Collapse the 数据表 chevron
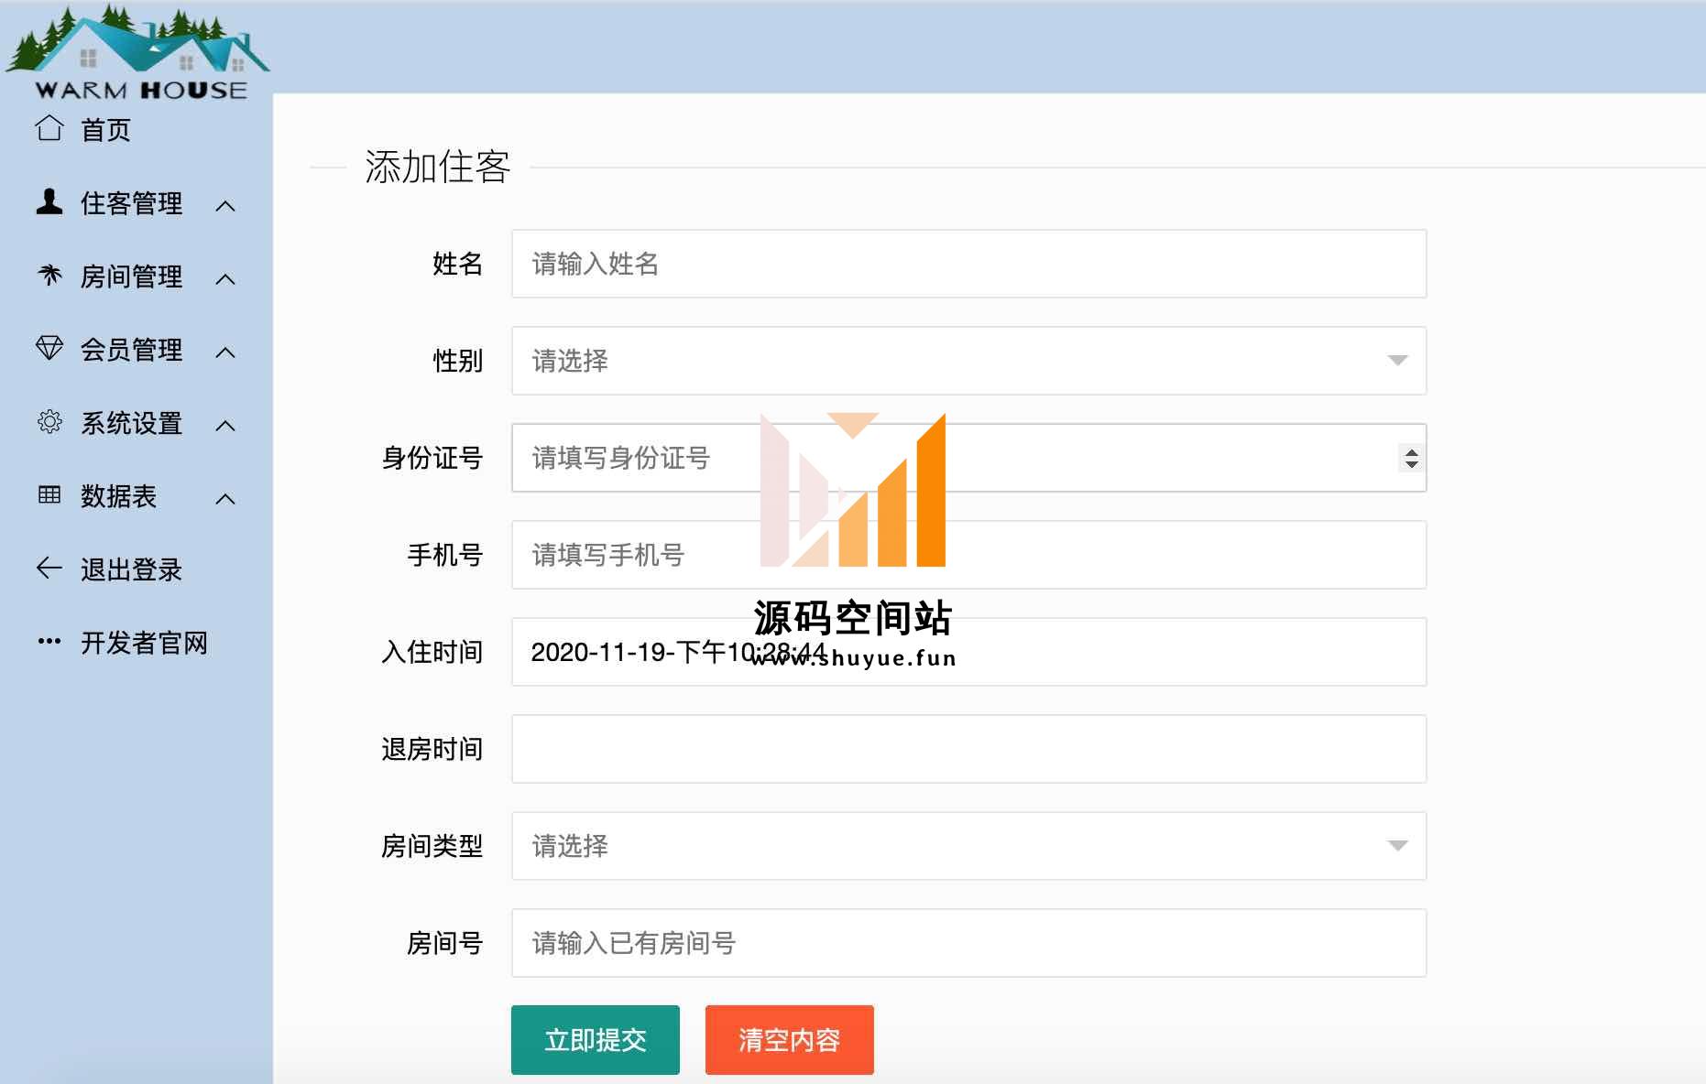Image resolution: width=1706 pixels, height=1084 pixels. tap(225, 498)
